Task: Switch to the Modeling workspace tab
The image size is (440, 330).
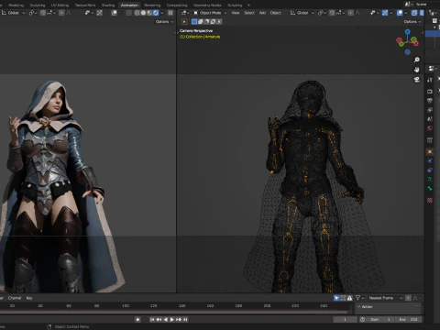Action: click(16, 5)
